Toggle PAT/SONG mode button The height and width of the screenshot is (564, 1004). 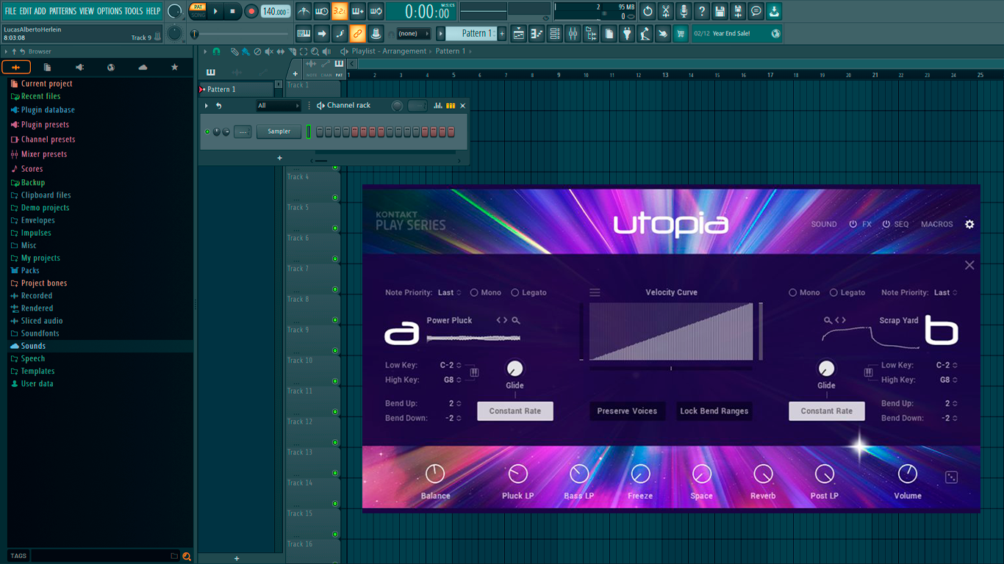coord(198,11)
